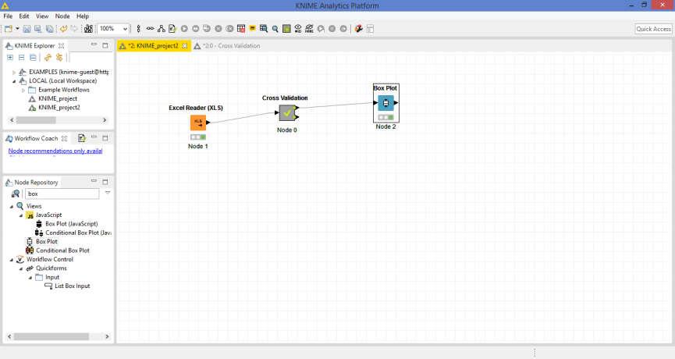Click the Undo arrow icon
Viewport: 675px width, 359px height.
[63, 29]
